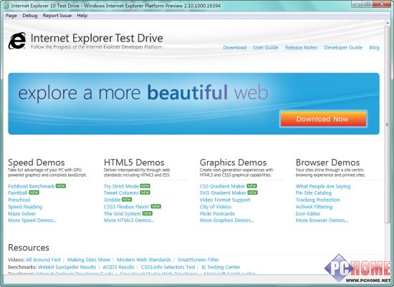
Task: Open the Paintball demo
Action: tap(18, 193)
